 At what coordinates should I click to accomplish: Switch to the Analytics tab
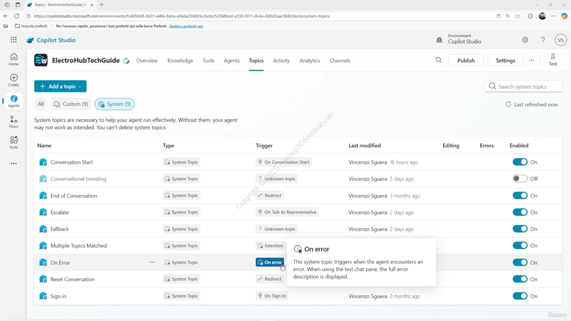pos(310,61)
